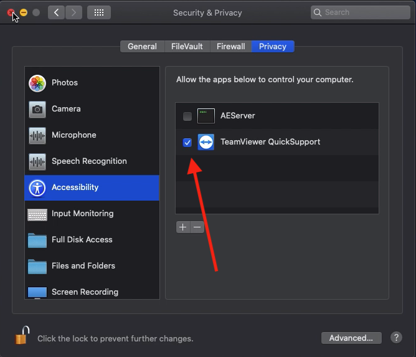Screen dimensions: 416x357
Task: Enable the AEServer checkbox
Action: (187, 116)
